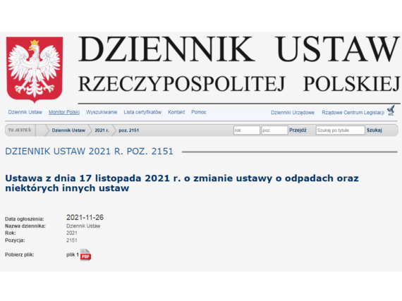
Task: Open the Pomoc help menu item
Action: [199, 112]
